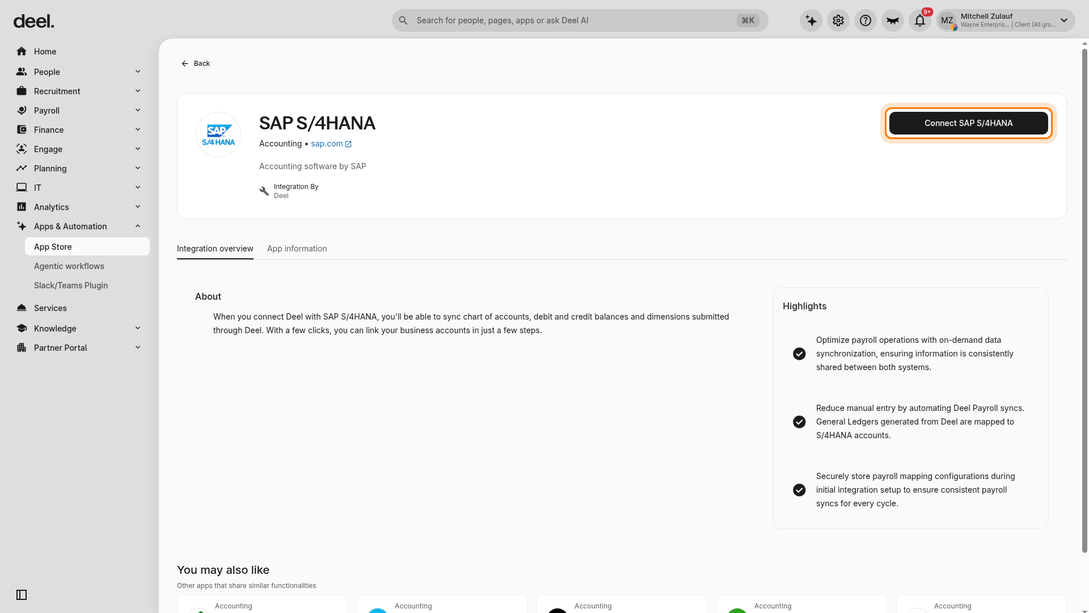The image size is (1089, 613).
Task: Click the search magnifier icon
Action: (403, 21)
